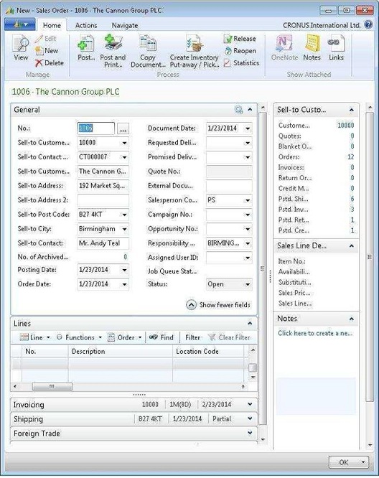379x478 pixels.
Task: Expand the Foreign Trade FastTab
Action: click(250, 433)
